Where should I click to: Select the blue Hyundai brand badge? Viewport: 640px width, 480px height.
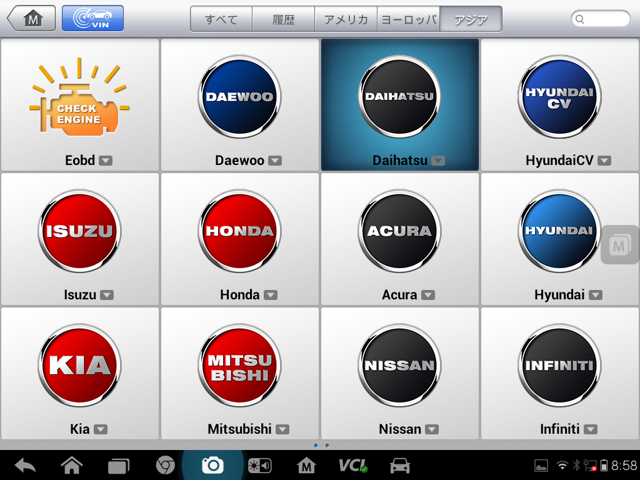(x=559, y=231)
